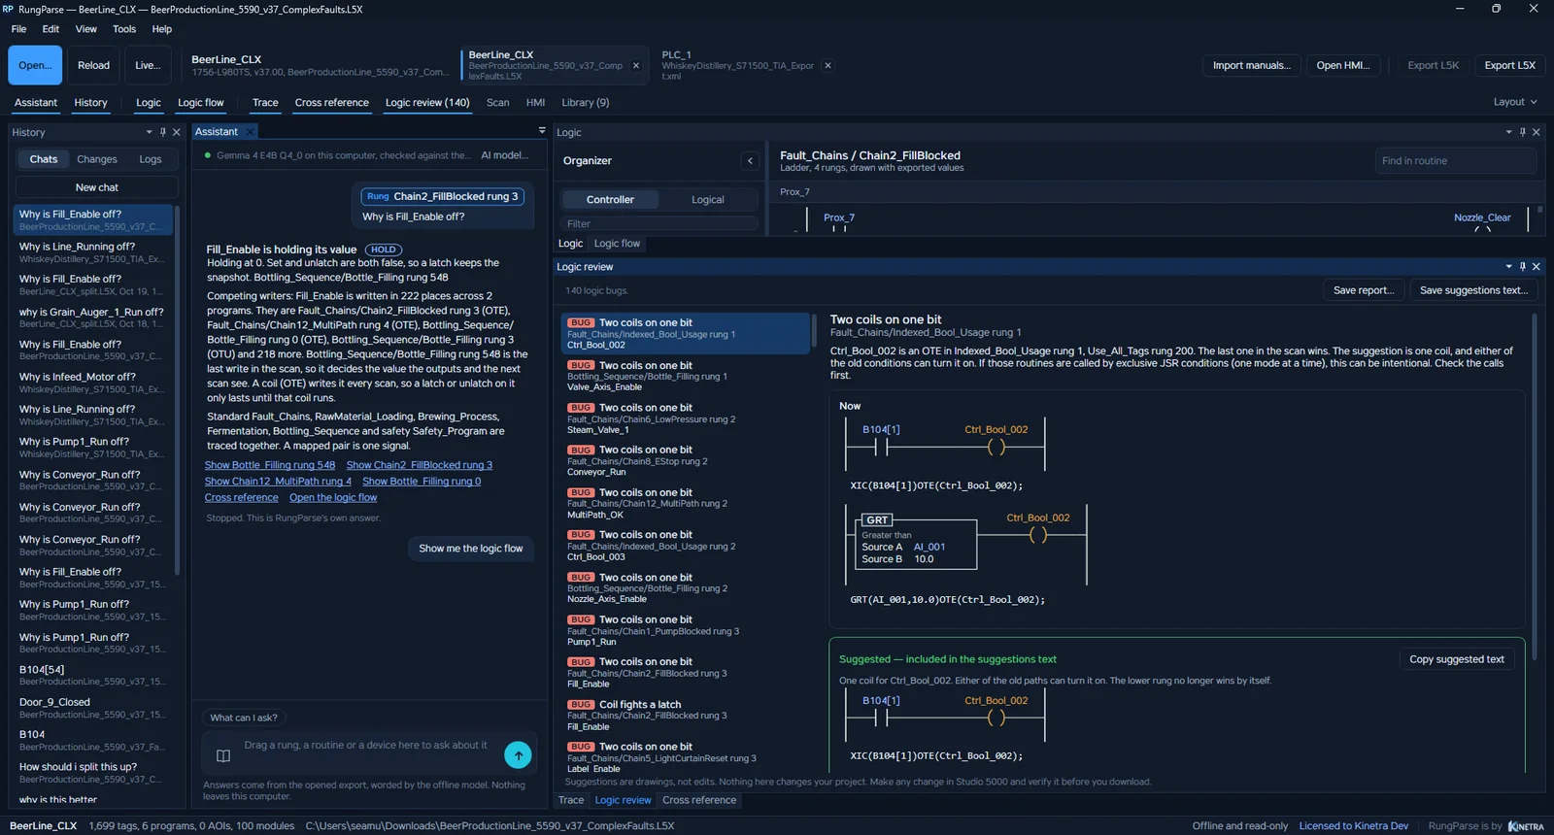The image size is (1554, 835).
Task: Pin the Logic review panel
Action: click(1523, 266)
